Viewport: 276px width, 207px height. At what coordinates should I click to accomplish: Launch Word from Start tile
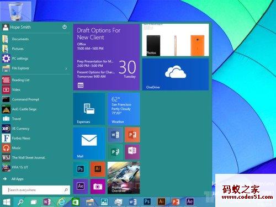coord(115,135)
